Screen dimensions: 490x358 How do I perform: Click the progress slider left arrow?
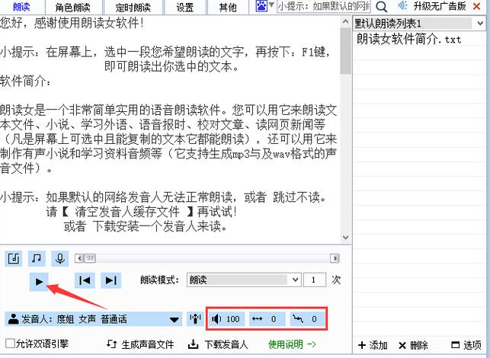coord(79,258)
